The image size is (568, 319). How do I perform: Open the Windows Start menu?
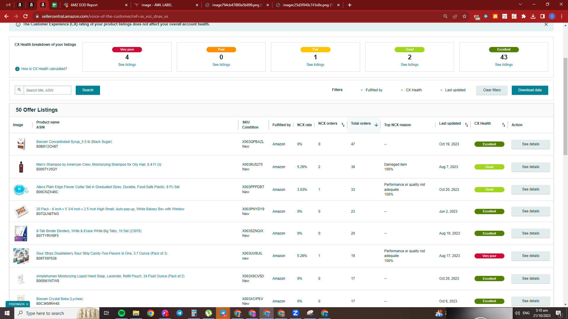7,313
